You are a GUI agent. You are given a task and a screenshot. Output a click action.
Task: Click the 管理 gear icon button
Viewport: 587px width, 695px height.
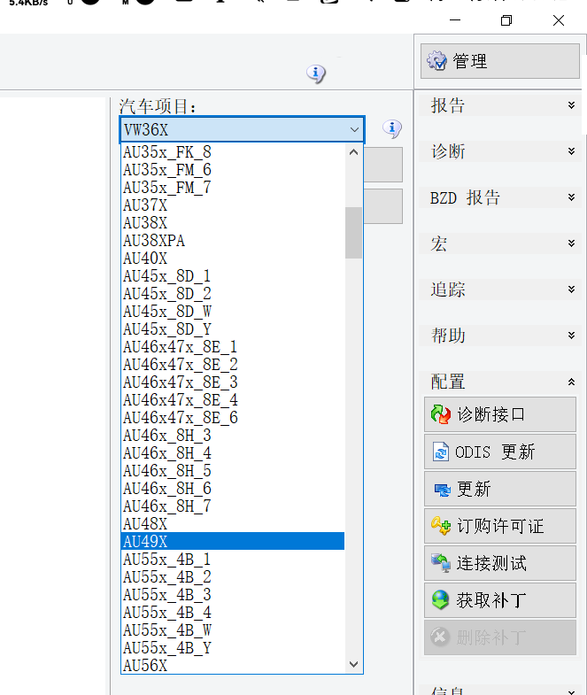pos(436,61)
